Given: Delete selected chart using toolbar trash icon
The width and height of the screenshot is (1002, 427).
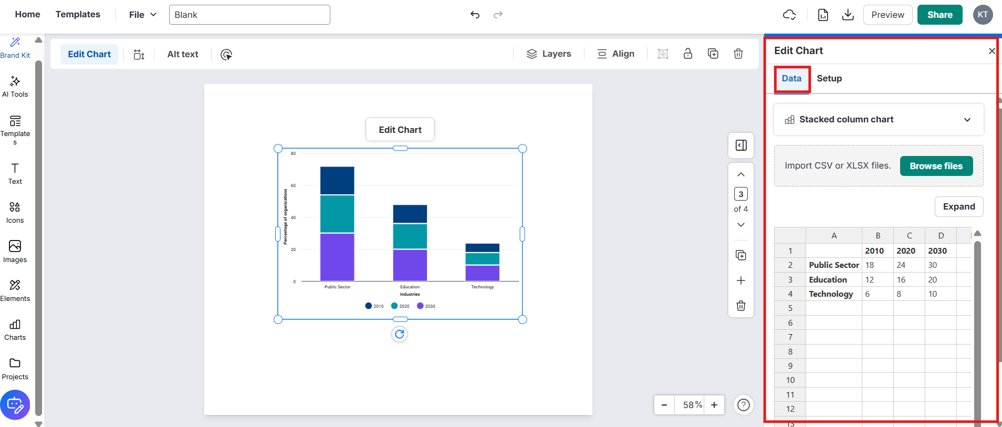Looking at the screenshot, I should point(738,54).
